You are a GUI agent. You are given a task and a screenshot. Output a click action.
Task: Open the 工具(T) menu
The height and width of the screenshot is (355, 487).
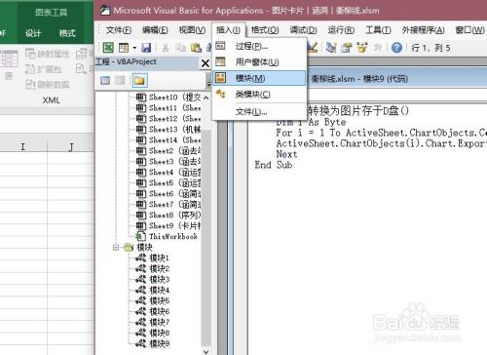point(378,30)
